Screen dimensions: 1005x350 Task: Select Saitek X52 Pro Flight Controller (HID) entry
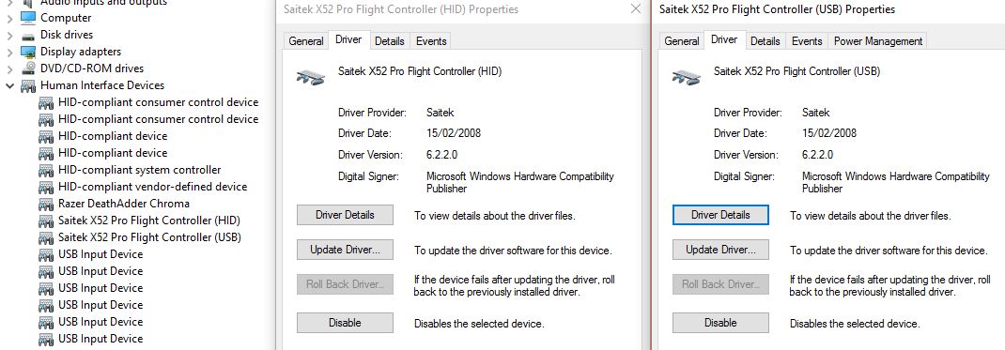tap(149, 221)
